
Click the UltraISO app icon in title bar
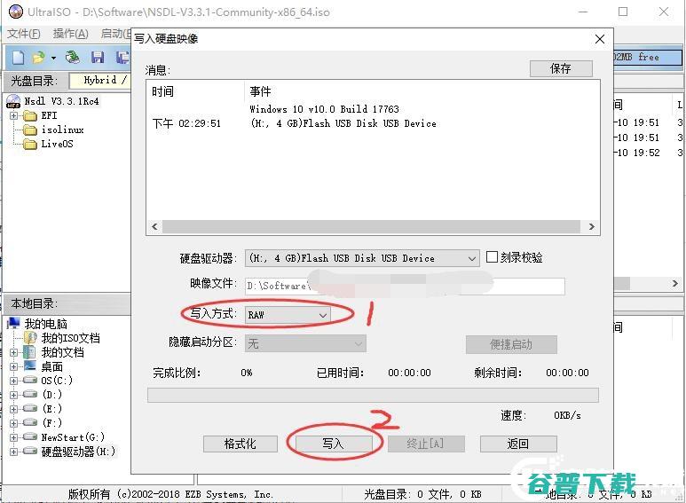16,12
